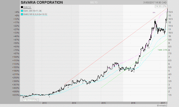Click the '+33%' percentage axis label
The height and width of the screenshot is (107, 179).
(x=16, y=33)
